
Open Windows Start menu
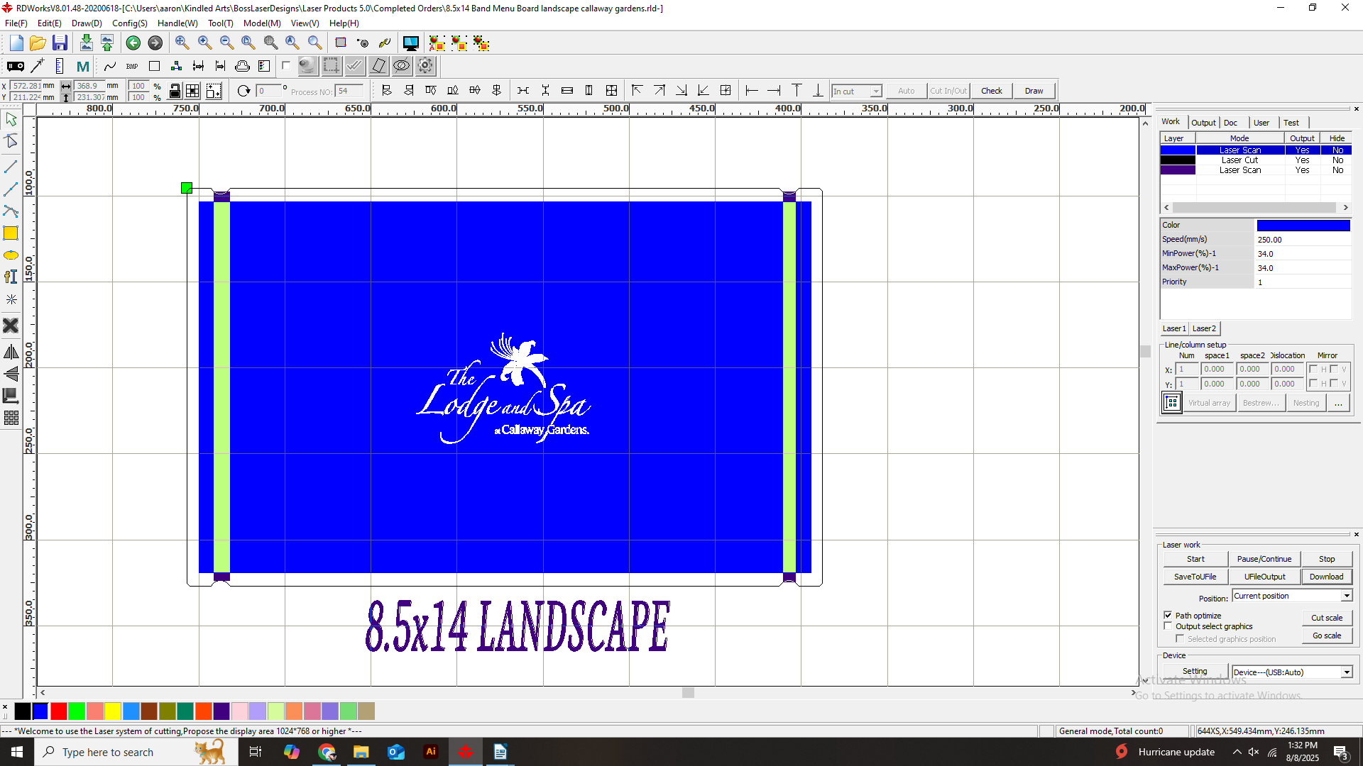click(17, 752)
